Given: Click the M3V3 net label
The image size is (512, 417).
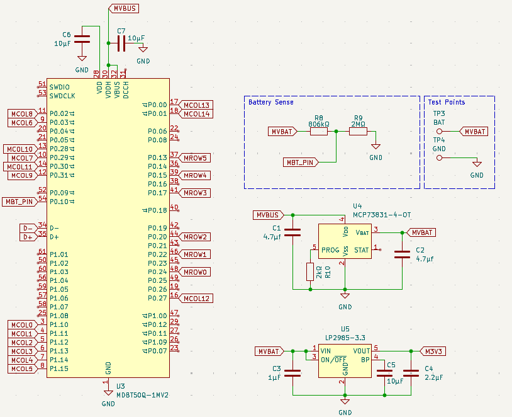Looking at the screenshot, I should (x=433, y=351).
